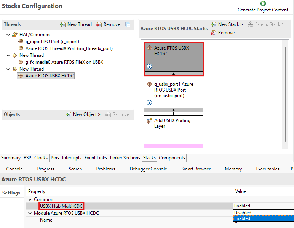Click the HAL/Common gear icon
The width and height of the screenshot is (294, 228).
pyautogui.click(x=14, y=35)
